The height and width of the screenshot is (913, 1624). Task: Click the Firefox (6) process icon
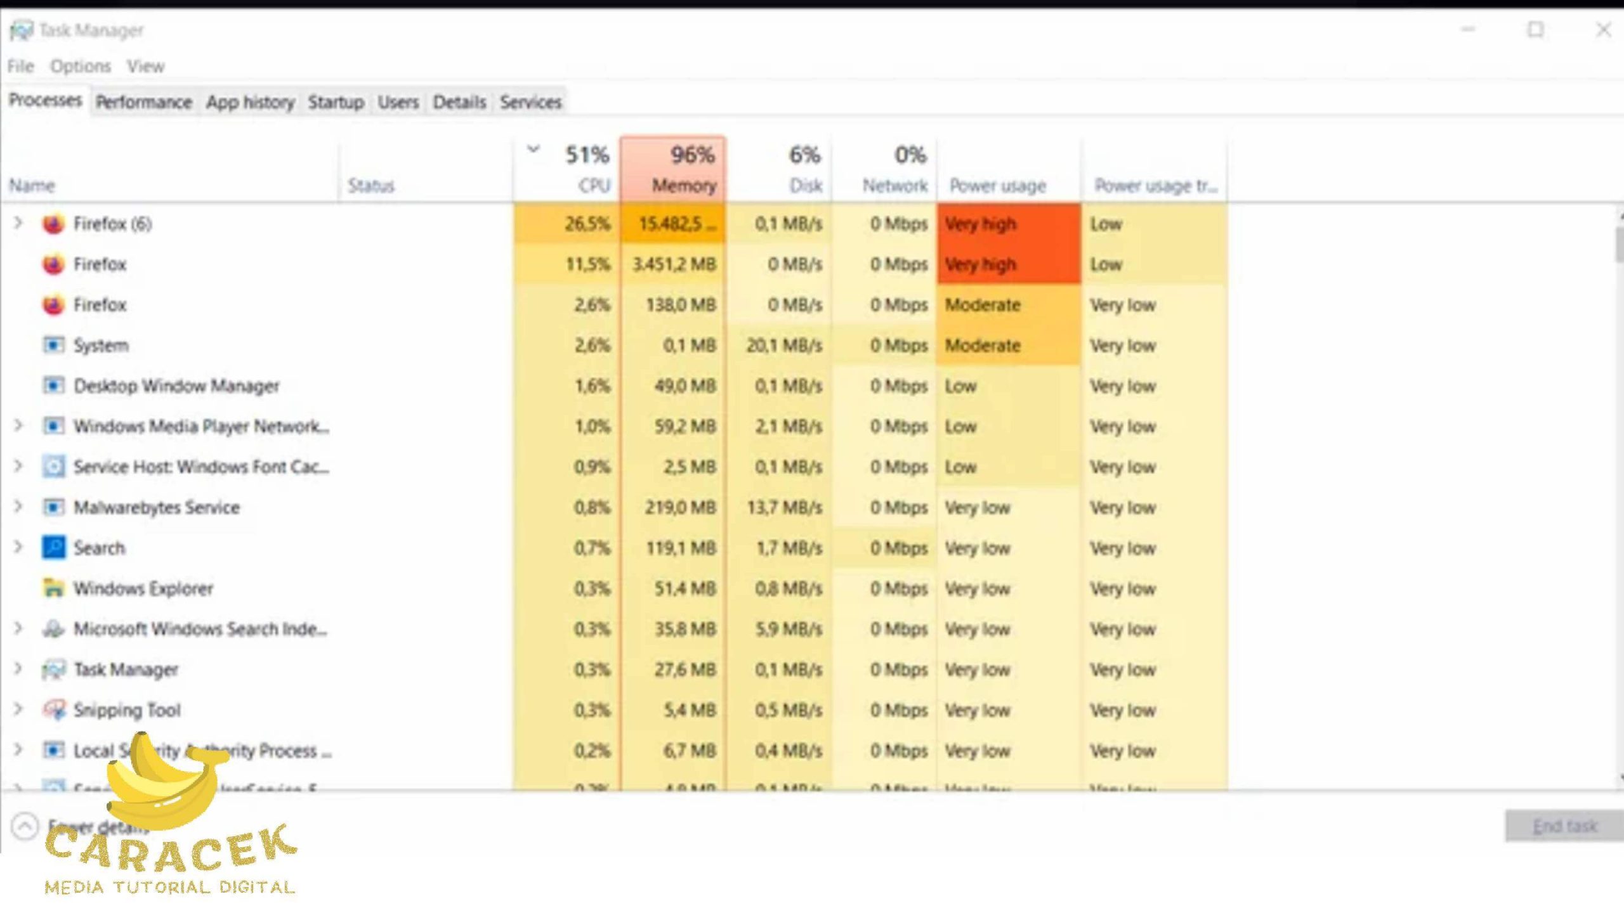(53, 224)
